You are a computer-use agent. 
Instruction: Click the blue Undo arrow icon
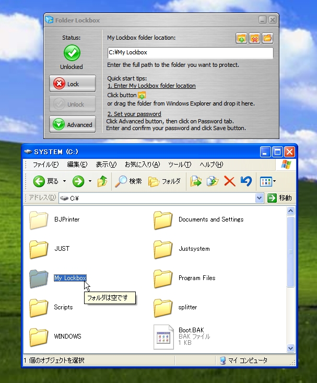coord(246,181)
